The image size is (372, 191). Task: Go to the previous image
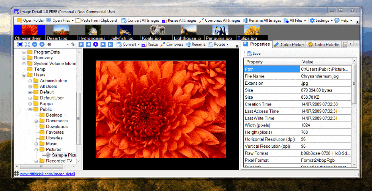click(88, 44)
